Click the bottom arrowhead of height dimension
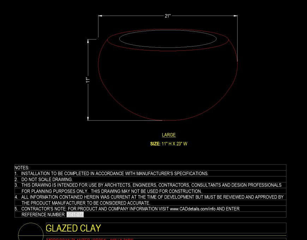 (88, 118)
